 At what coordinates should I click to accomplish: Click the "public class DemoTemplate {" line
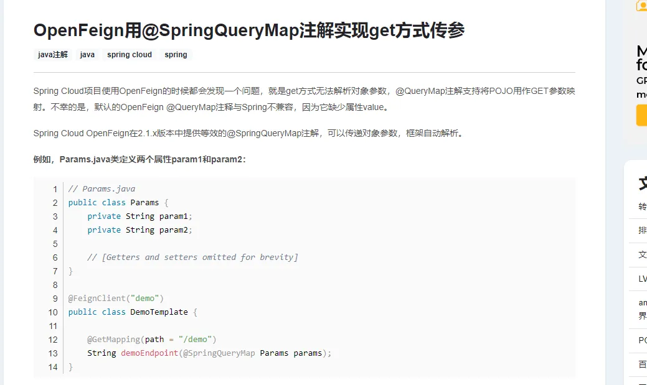[x=133, y=312]
